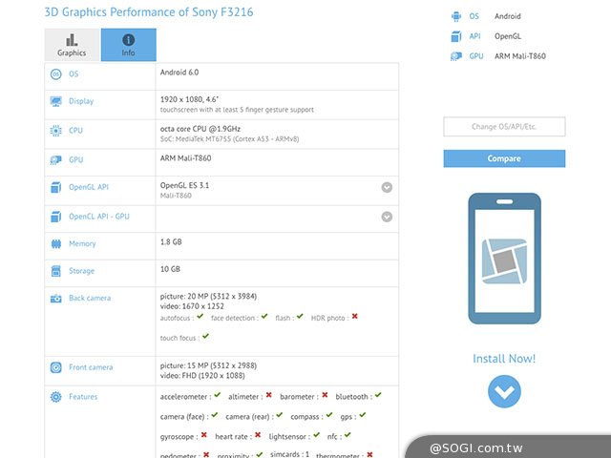Click the GPU card icon in the table
Screen dimensions: 611x458
click(x=55, y=160)
